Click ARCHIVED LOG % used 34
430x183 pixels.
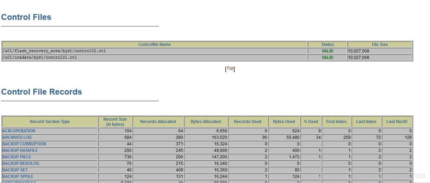click(x=318, y=137)
